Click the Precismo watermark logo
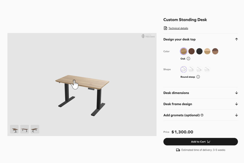Screen dimensions: 244x163 click(148, 36)
